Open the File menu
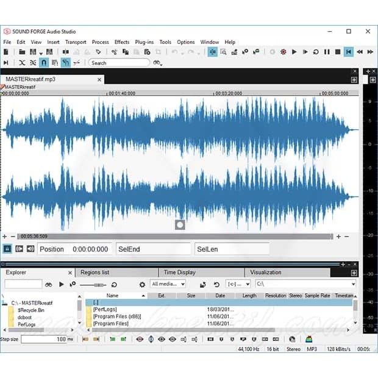This screenshot has width=378, height=378. 7,42
